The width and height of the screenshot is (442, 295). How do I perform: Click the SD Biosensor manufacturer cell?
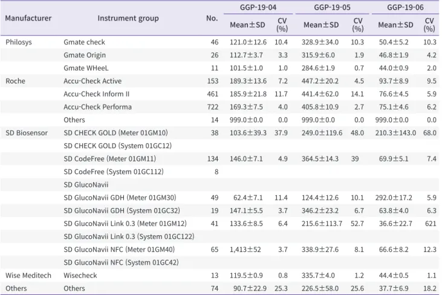[x=27, y=133]
